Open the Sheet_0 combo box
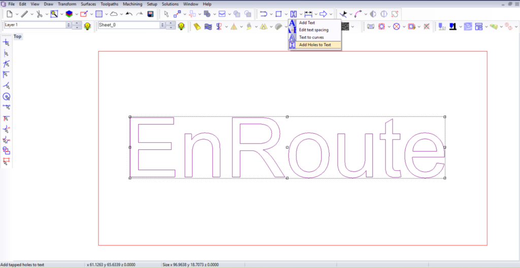The height and width of the screenshot is (268, 520). (x=132, y=25)
